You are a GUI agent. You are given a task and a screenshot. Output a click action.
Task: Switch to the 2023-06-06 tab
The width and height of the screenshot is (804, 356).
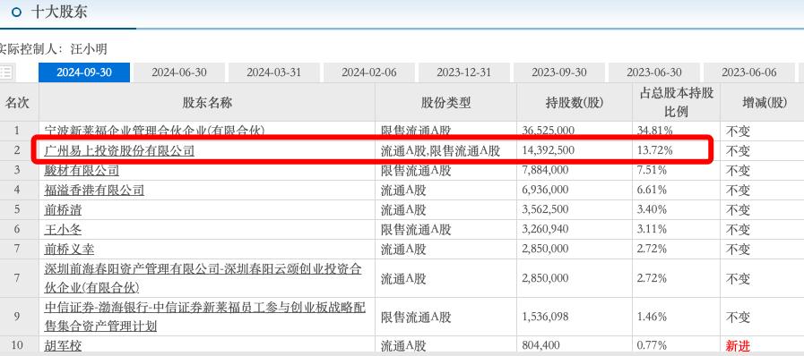click(749, 72)
